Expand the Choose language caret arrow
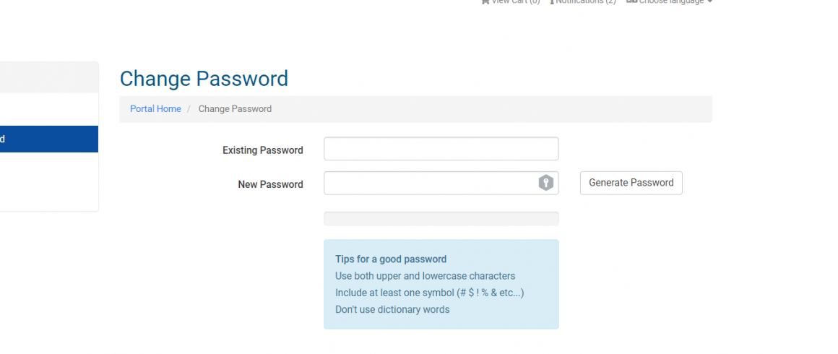The width and height of the screenshot is (838, 354). tap(709, 1)
